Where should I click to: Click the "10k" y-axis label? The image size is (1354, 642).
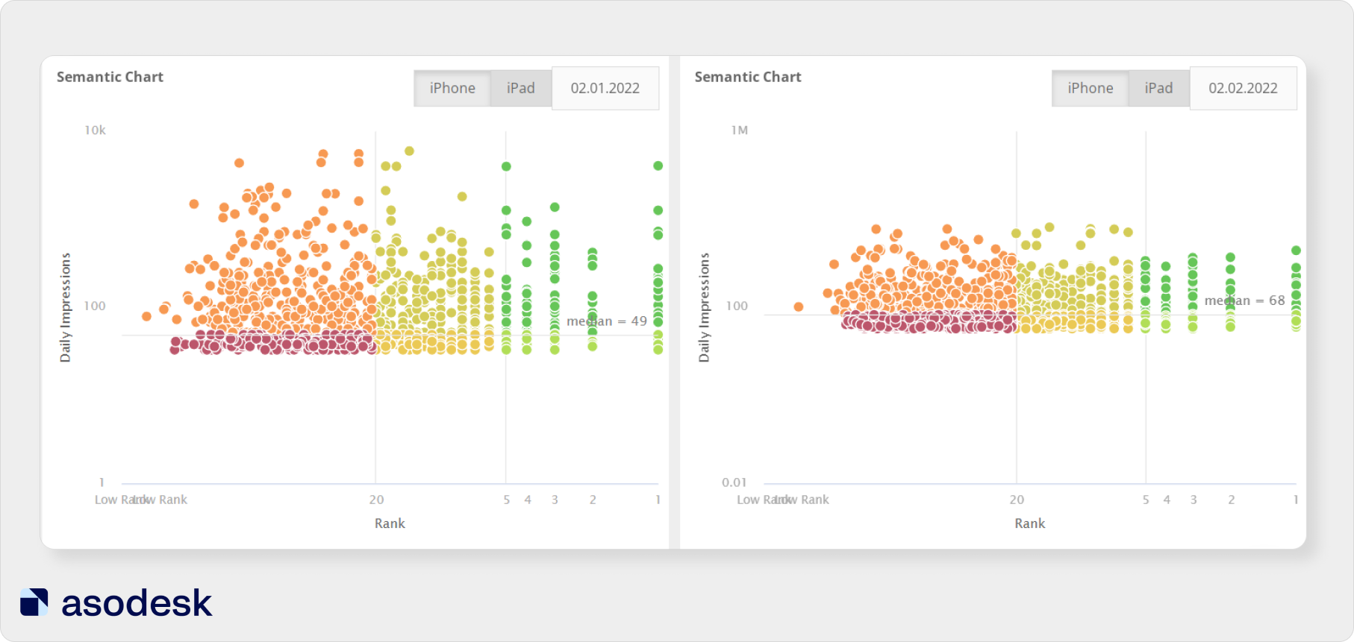click(x=95, y=130)
